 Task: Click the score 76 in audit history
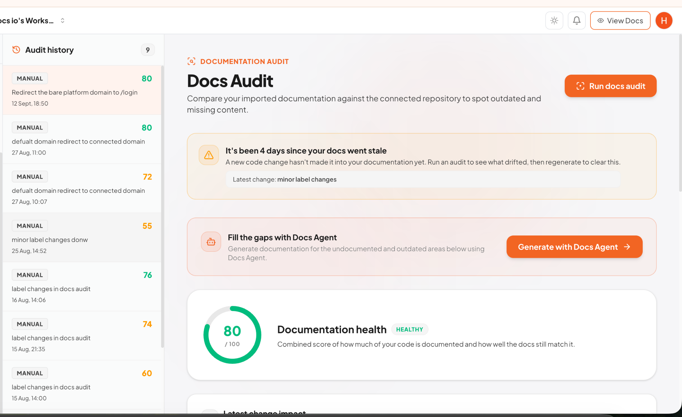click(x=148, y=275)
